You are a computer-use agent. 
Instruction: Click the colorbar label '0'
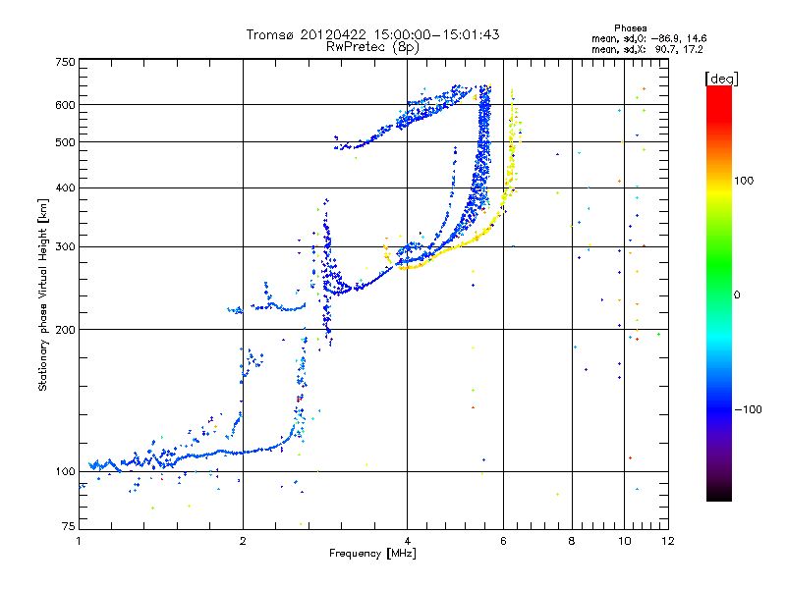[737, 294]
